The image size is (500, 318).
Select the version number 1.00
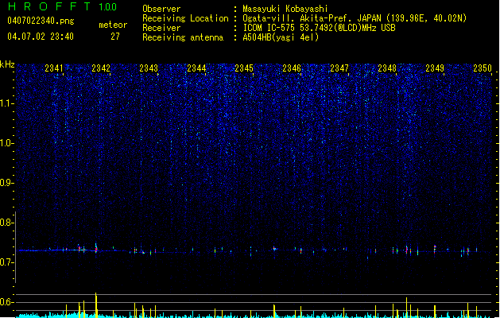pos(108,7)
